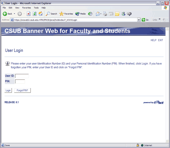Click the speech bubble icon in toolbar
This screenshot has height=148, width=170.
pyautogui.click(x=129, y=14)
